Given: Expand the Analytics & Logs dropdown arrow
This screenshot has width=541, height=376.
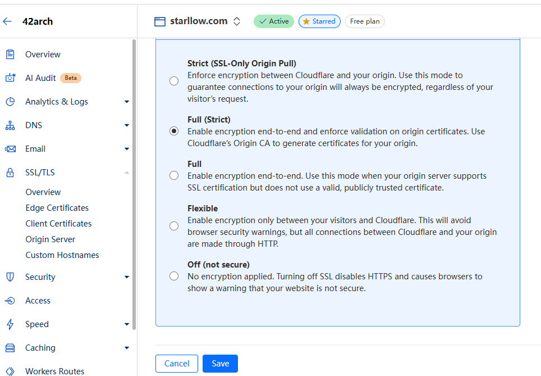Looking at the screenshot, I should 127,102.
